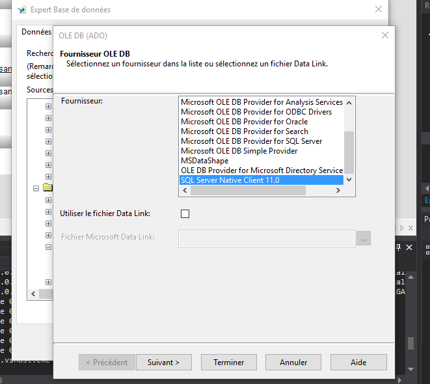Click the Fichier Microsoft Data Link field
This screenshot has height=384, width=430.
pyautogui.click(x=267, y=239)
